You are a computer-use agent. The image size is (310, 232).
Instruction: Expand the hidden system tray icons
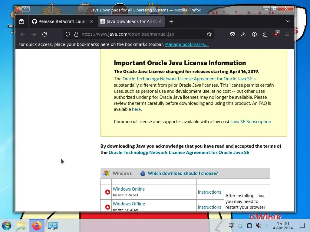(267, 225)
